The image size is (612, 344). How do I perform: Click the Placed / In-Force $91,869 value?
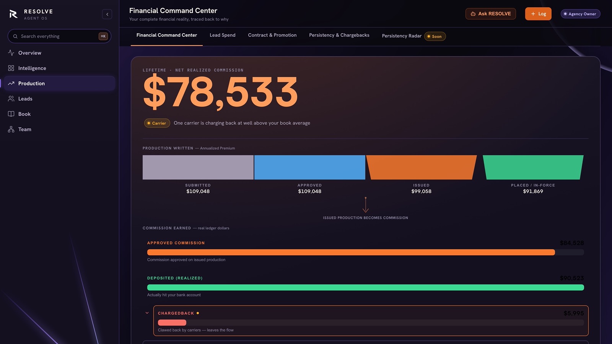coord(533,191)
